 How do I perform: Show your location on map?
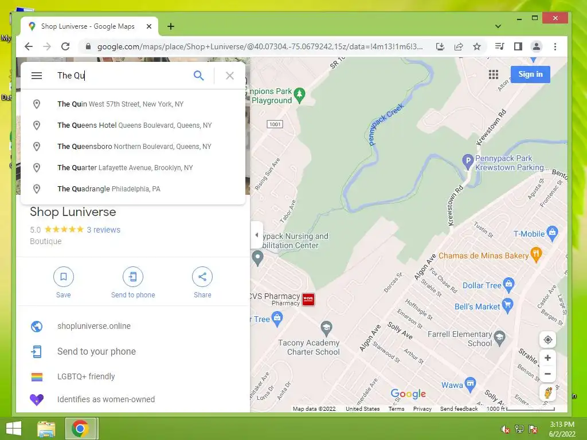pos(547,340)
